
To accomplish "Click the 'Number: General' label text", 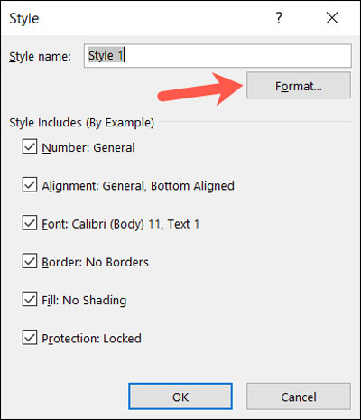I will pyautogui.click(x=88, y=147).
